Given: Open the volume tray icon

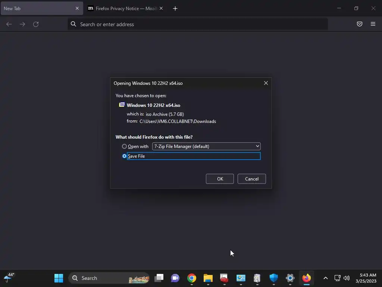Looking at the screenshot, I should point(347,278).
